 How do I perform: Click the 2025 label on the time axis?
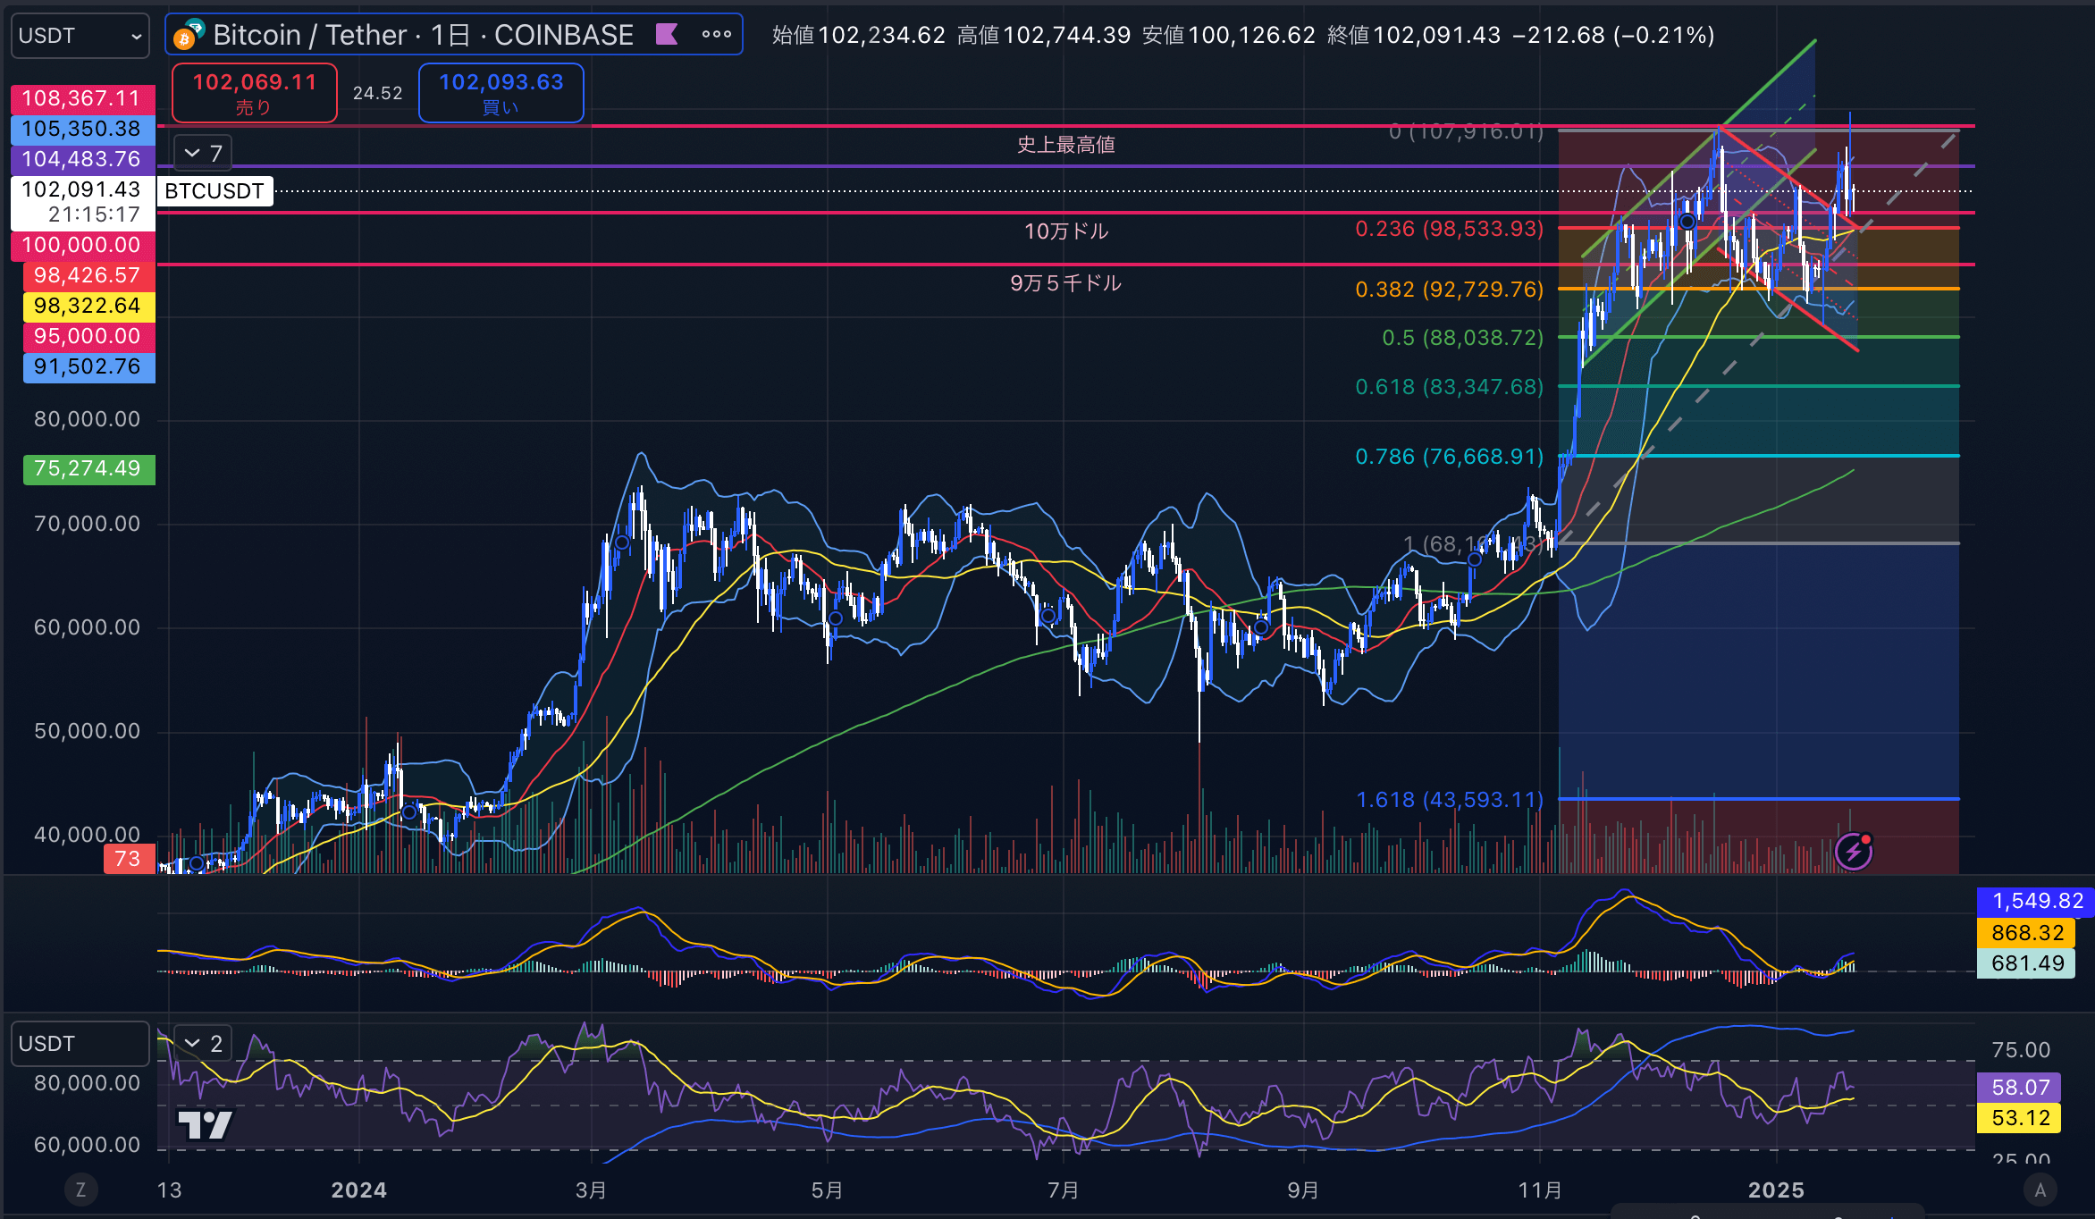[1776, 1190]
